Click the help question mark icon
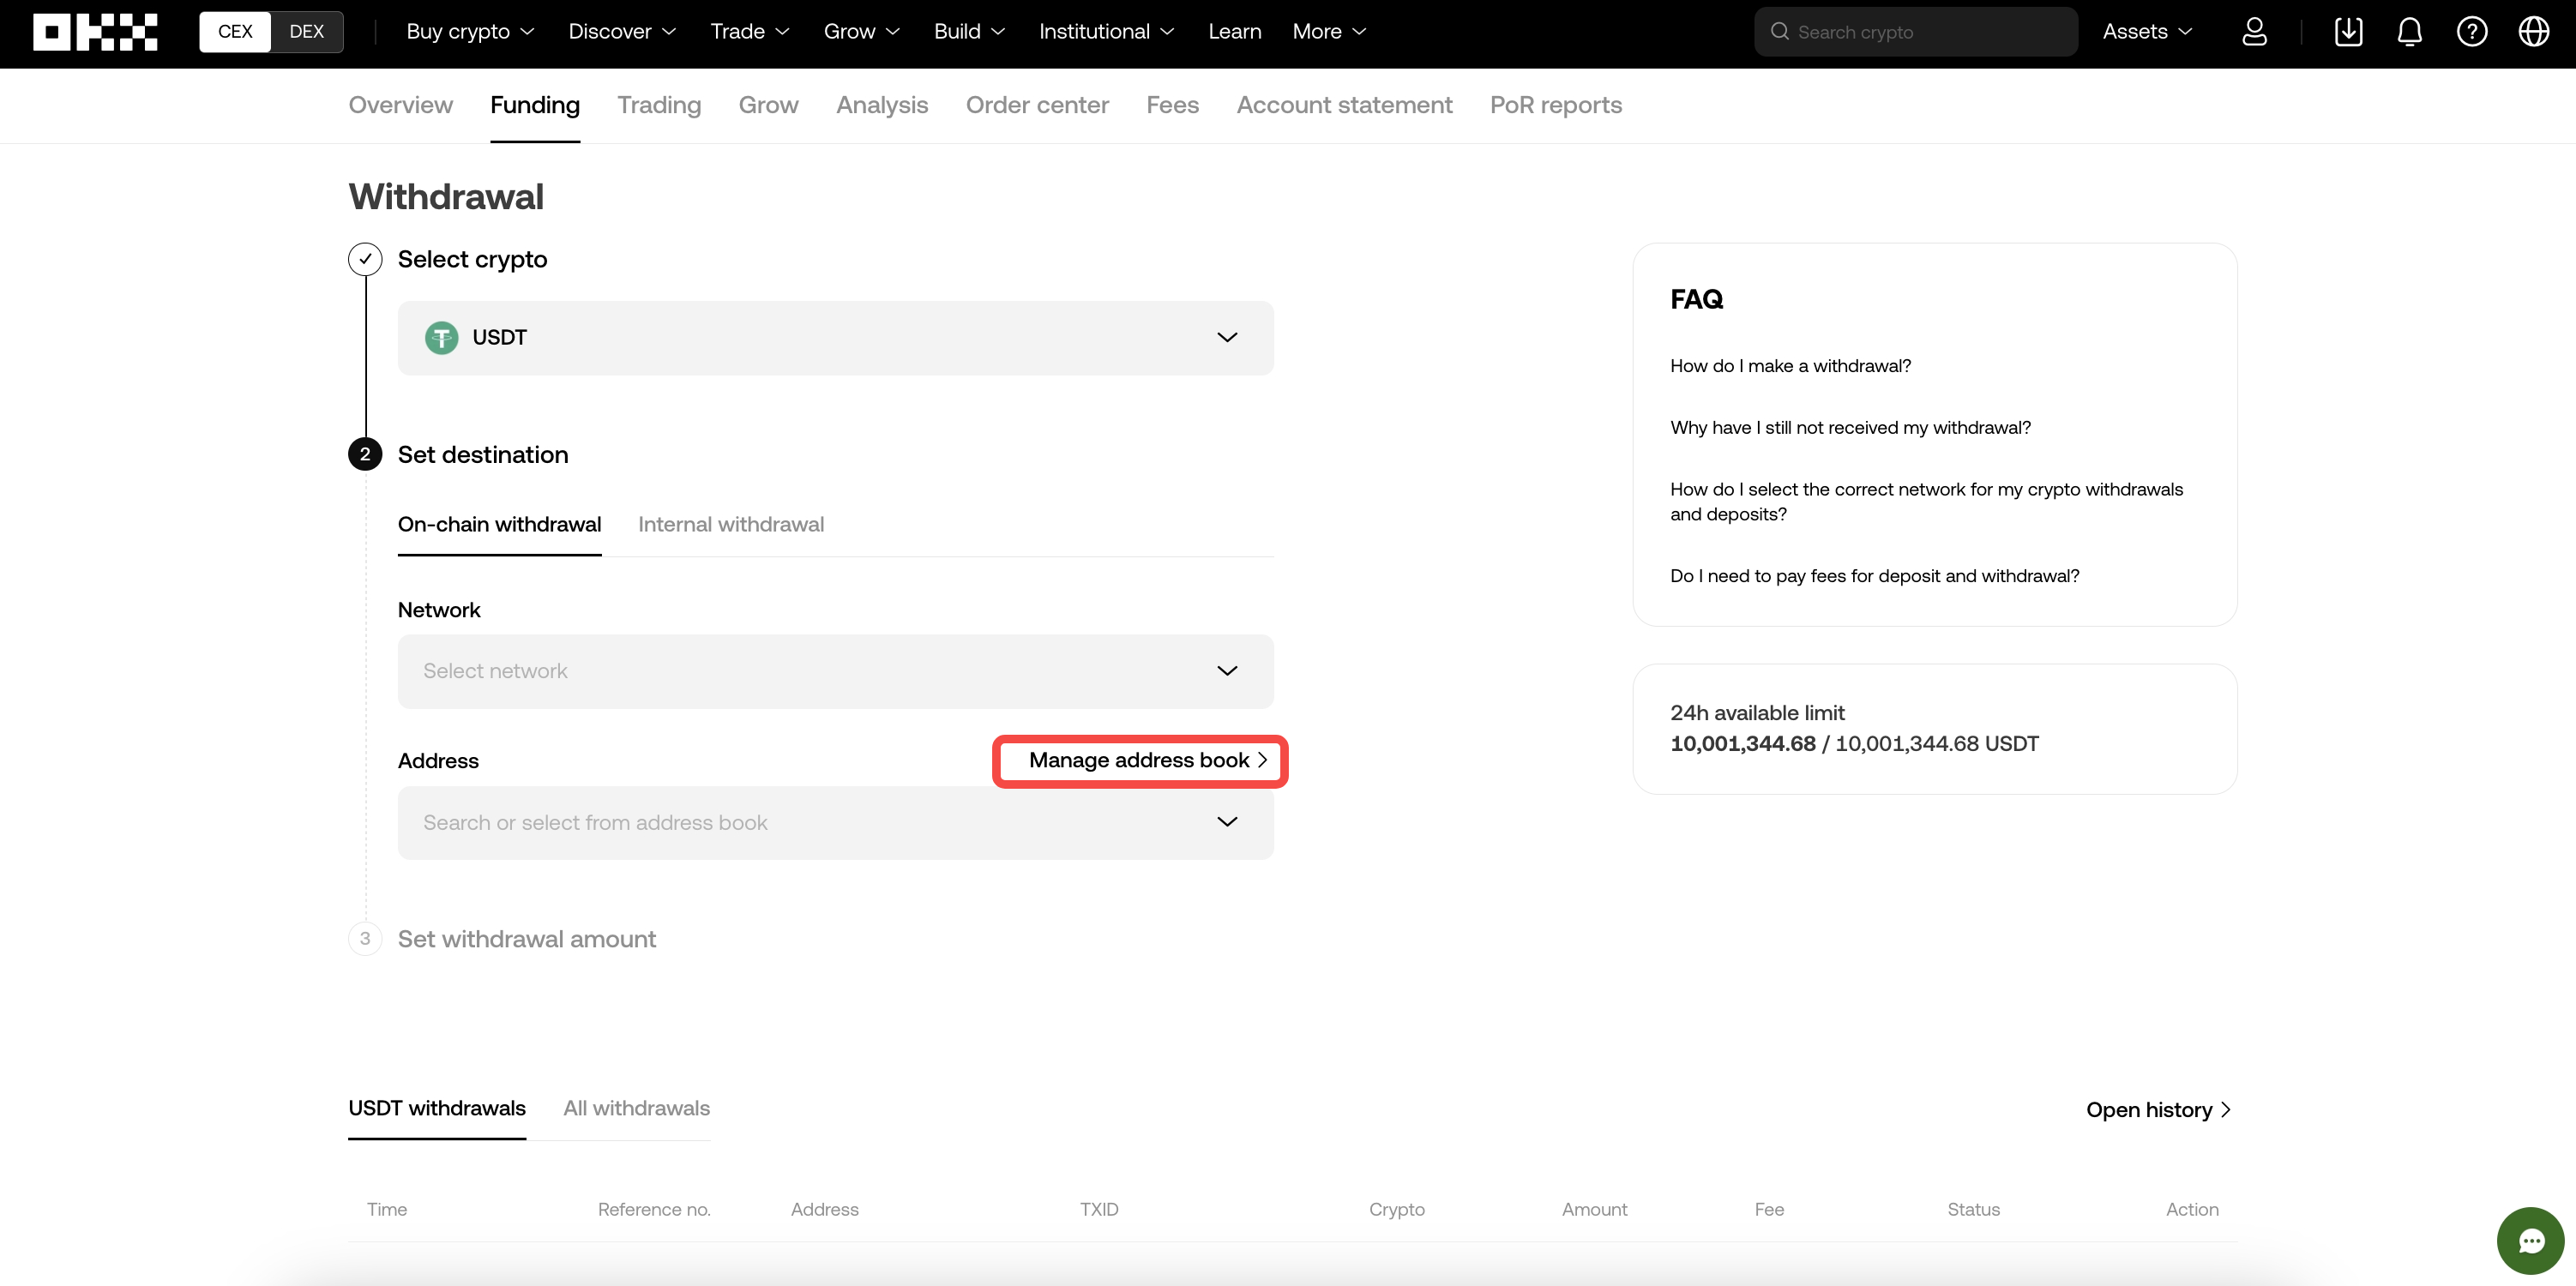2576x1286 pixels. point(2472,31)
